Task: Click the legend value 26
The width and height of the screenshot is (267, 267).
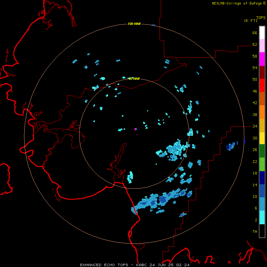Action: tap(255, 150)
